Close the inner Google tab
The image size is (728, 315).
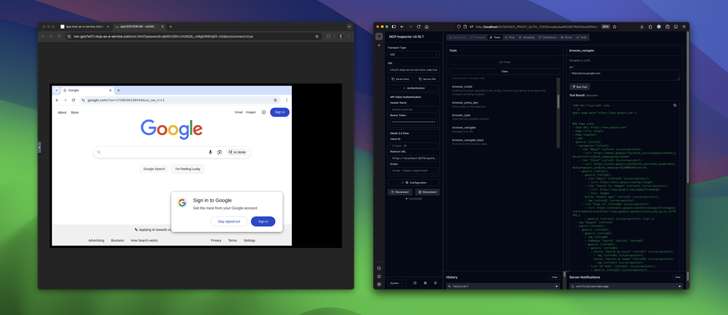[110, 90]
